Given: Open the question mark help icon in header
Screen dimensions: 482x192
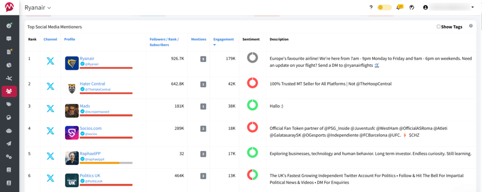Looking at the screenshot, I should [371, 7].
